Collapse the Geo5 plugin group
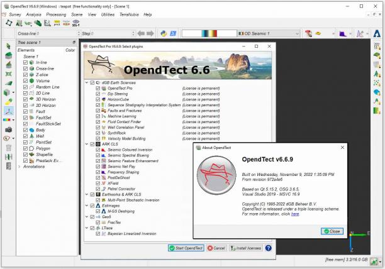 coord(87,217)
